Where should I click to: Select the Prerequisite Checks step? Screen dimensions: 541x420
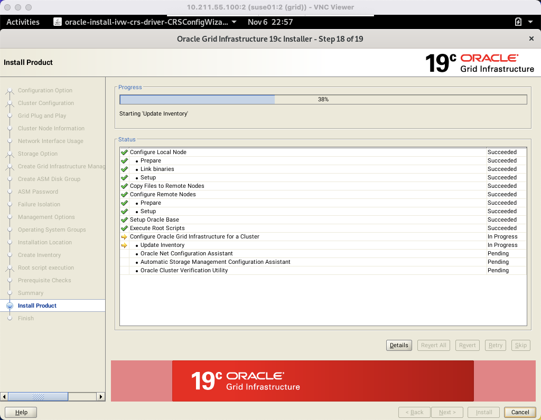[x=44, y=281]
